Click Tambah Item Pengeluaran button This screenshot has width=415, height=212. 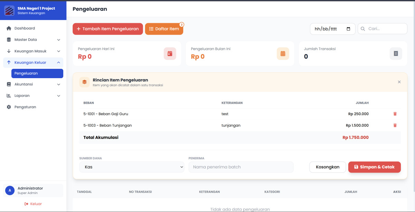point(108,29)
